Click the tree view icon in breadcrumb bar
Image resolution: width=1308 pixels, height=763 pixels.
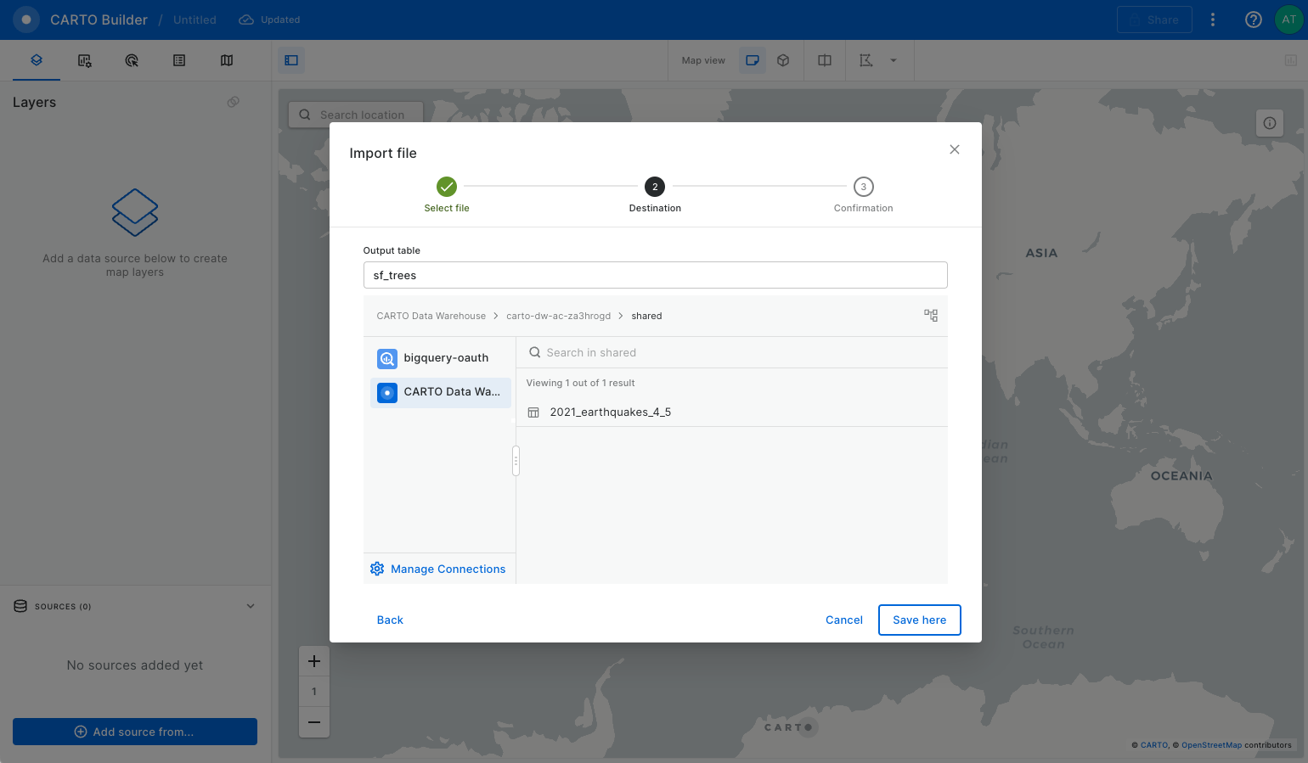point(931,316)
